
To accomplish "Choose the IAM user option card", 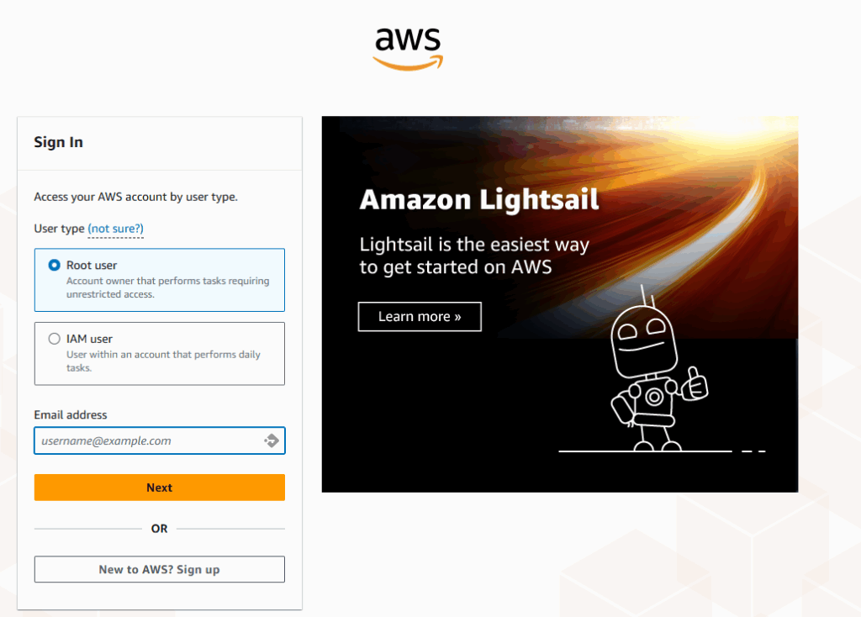I will (x=159, y=354).
